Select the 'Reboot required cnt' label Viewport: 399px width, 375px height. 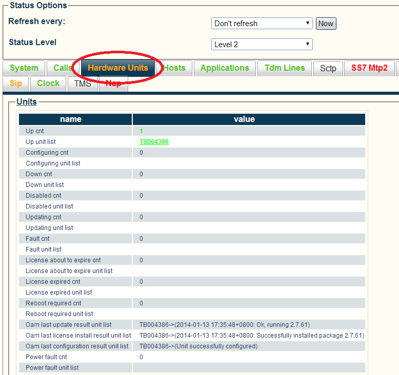(53, 303)
